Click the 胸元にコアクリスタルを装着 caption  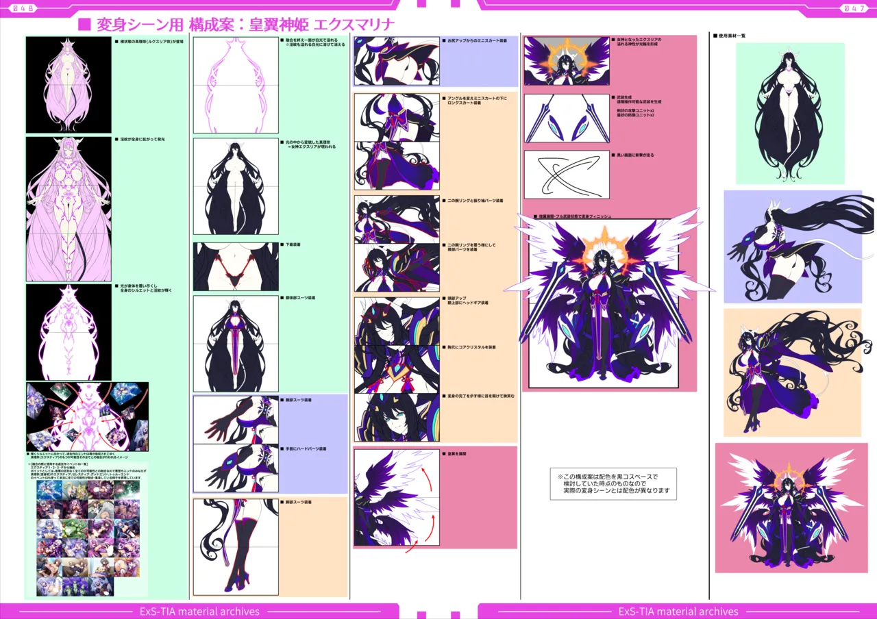[x=469, y=347]
